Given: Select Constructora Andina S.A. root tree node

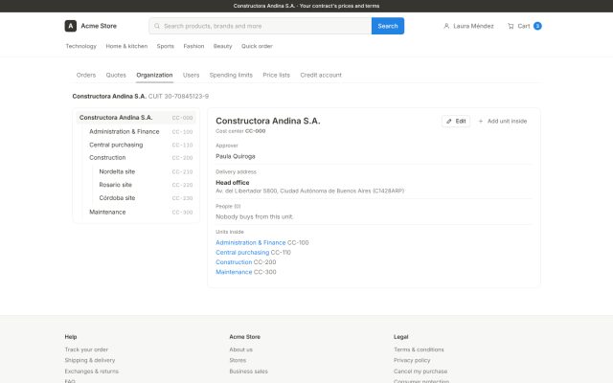Looking at the screenshot, I should 136,118.
